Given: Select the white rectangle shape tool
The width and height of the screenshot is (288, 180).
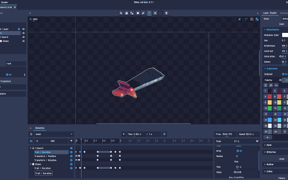Looking at the screenshot, I should [138, 13].
